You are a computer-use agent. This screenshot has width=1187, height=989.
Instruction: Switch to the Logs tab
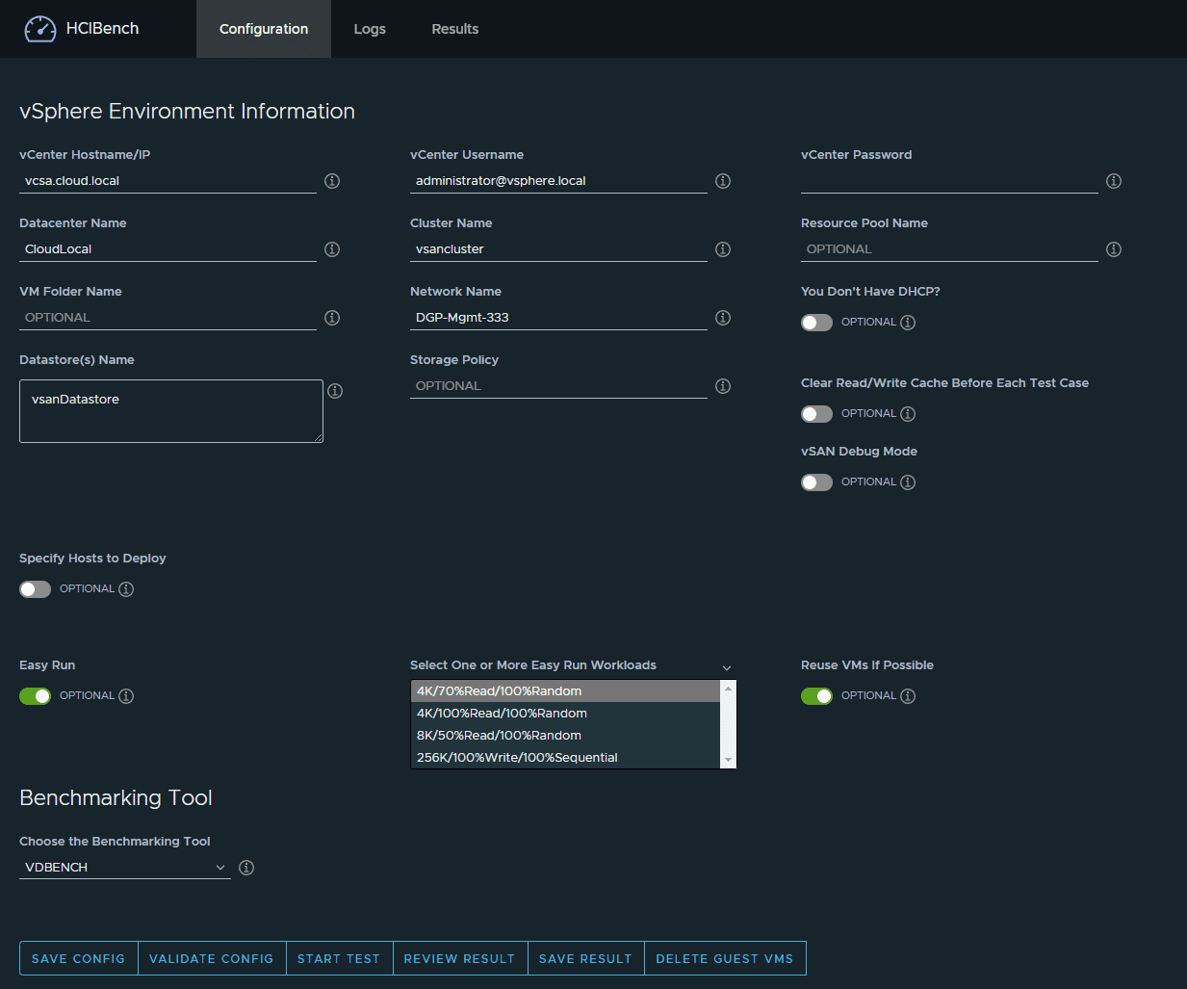pyautogui.click(x=370, y=29)
